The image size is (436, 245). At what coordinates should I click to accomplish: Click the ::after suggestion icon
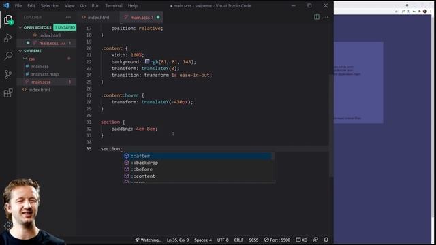click(127, 156)
